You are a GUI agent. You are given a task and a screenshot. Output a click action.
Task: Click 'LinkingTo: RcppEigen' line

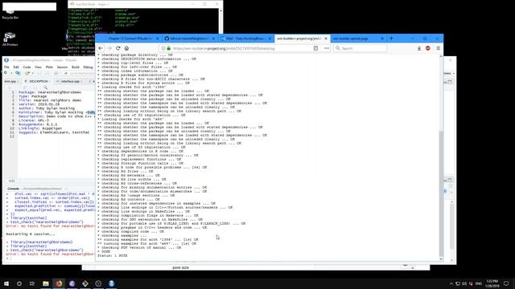point(40,128)
